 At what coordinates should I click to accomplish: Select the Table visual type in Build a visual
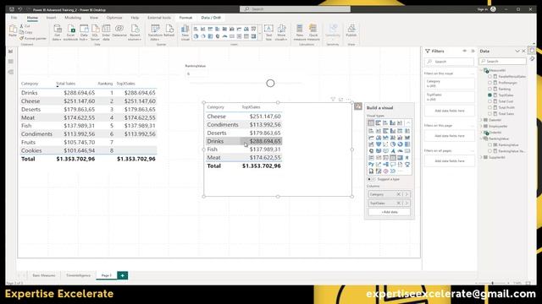tap(393, 158)
